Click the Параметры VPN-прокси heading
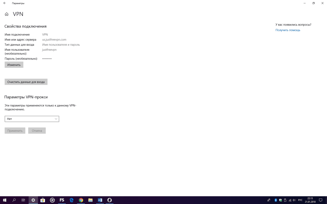This screenshot has height=204, width=327. [26, 97]
